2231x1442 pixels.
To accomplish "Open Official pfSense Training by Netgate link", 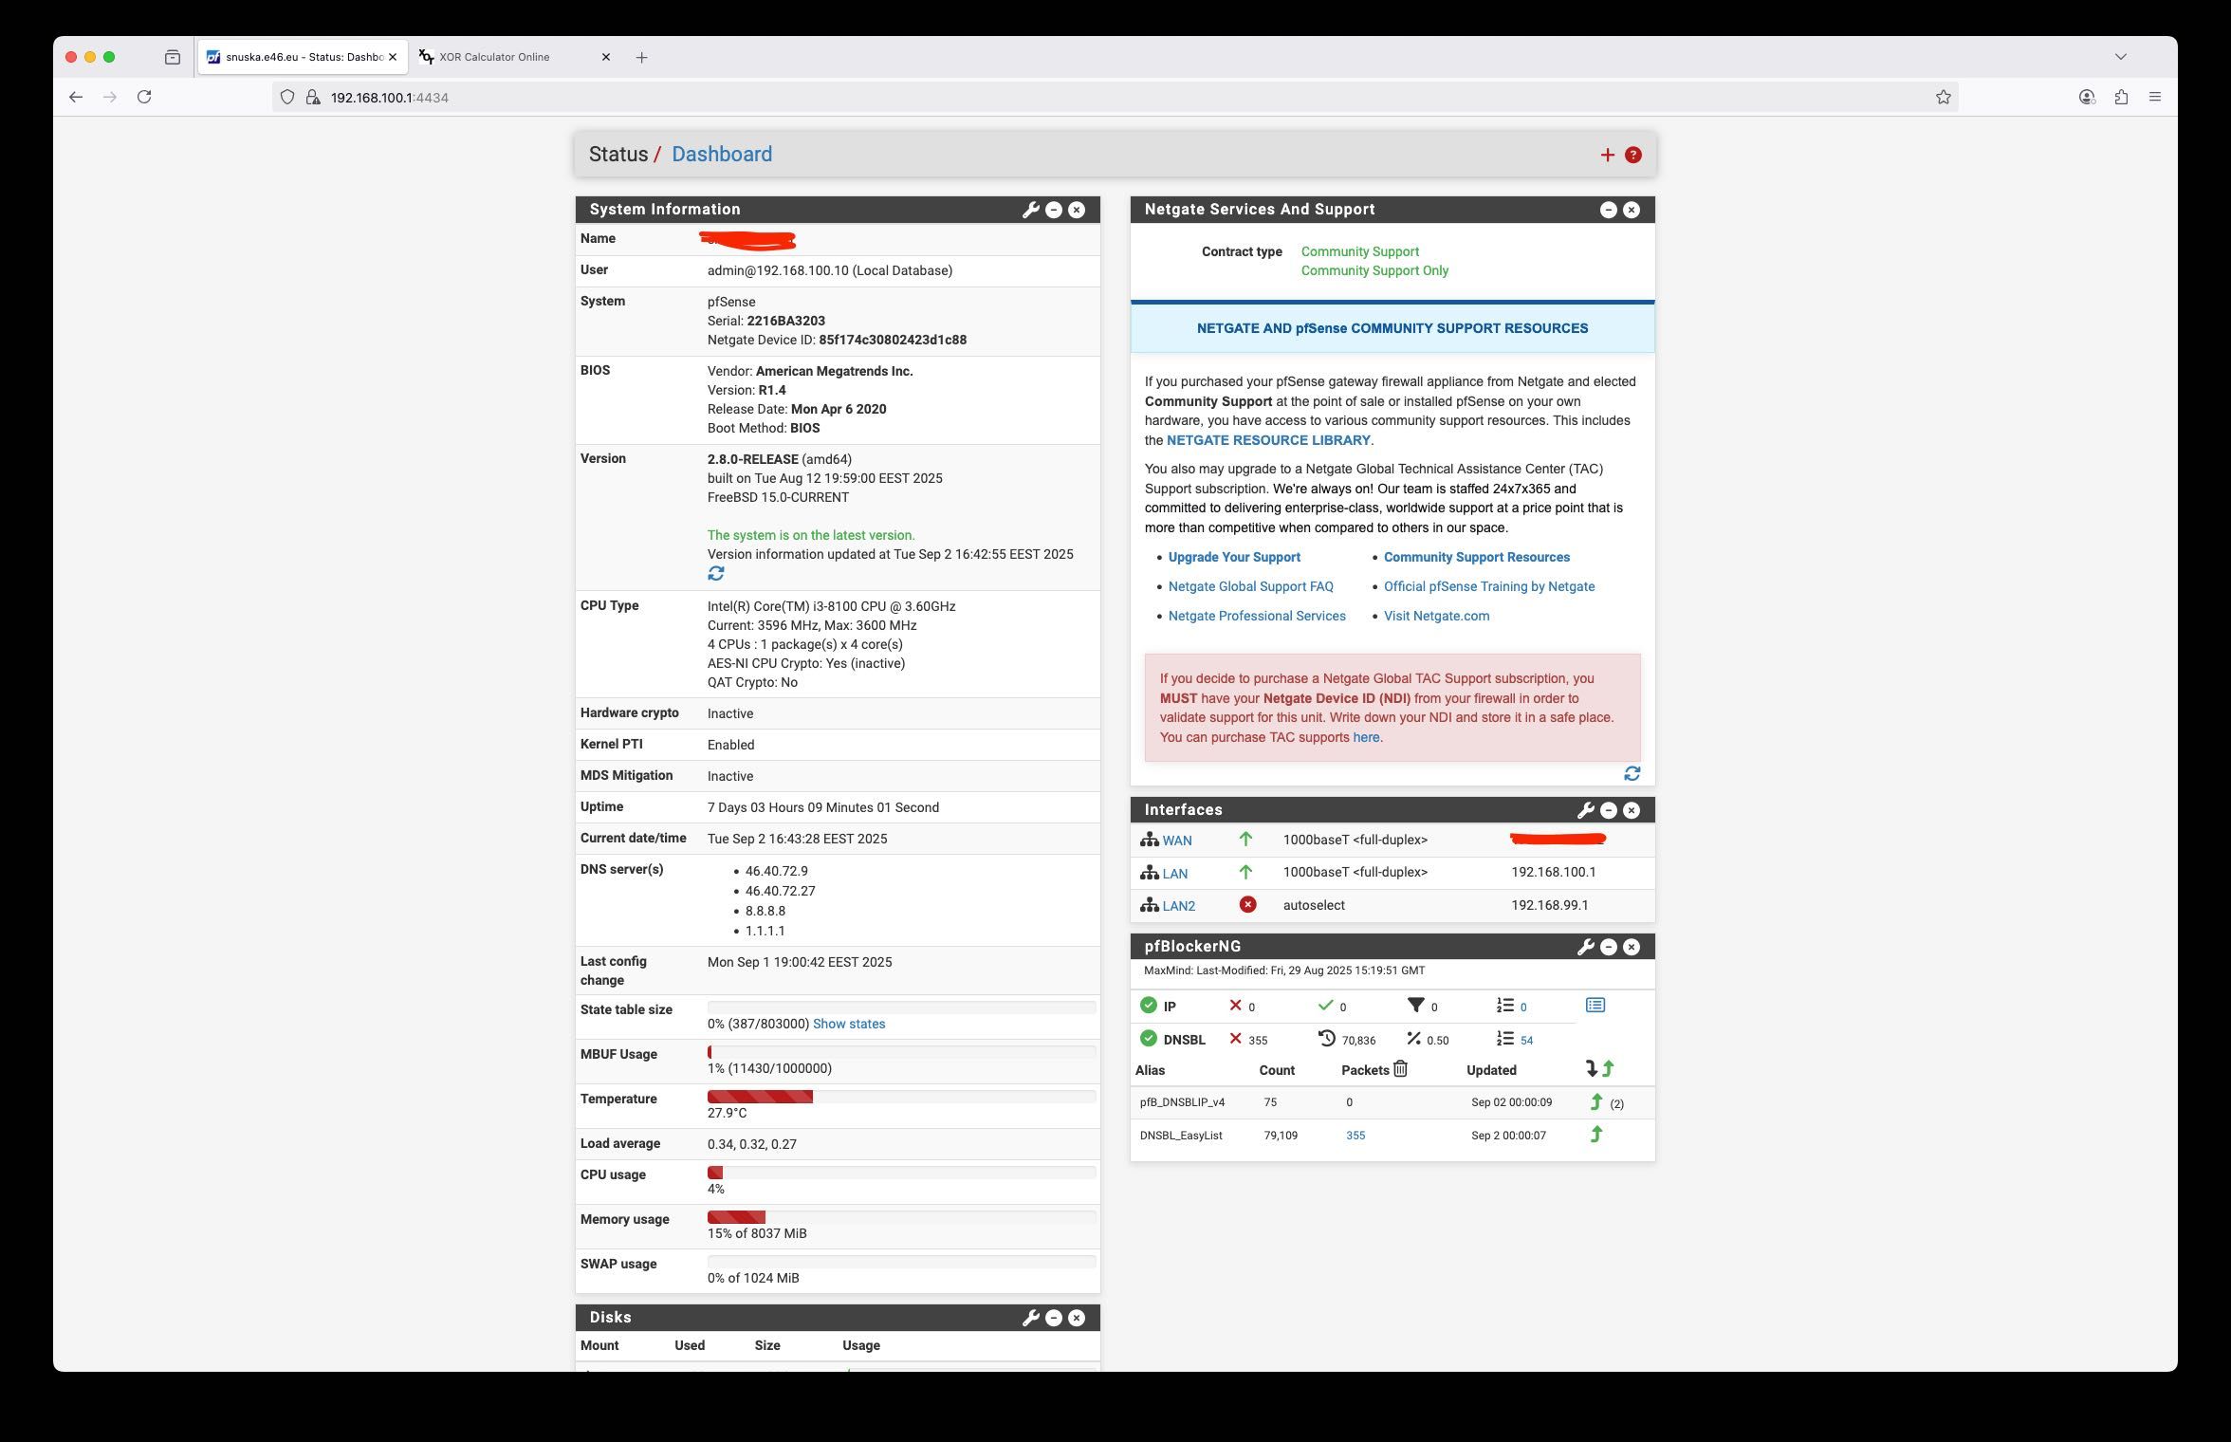I will pyautogui.click(x=1489, y=587).
